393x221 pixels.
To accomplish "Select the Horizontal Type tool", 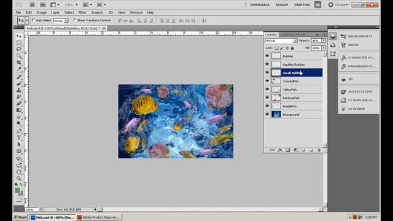I will point(19,138).
